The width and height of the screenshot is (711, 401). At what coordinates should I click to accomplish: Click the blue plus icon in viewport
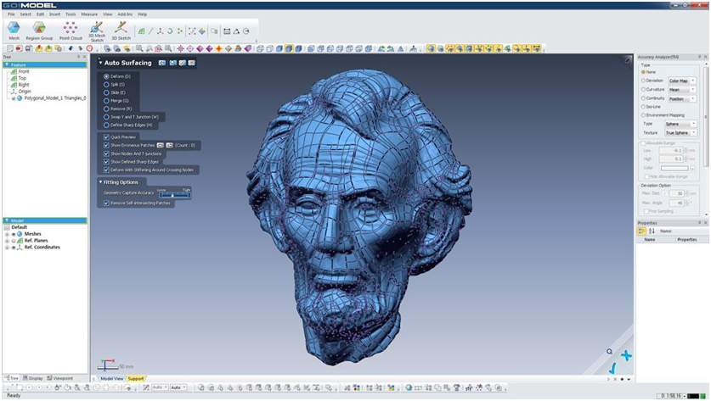[626, 356]
